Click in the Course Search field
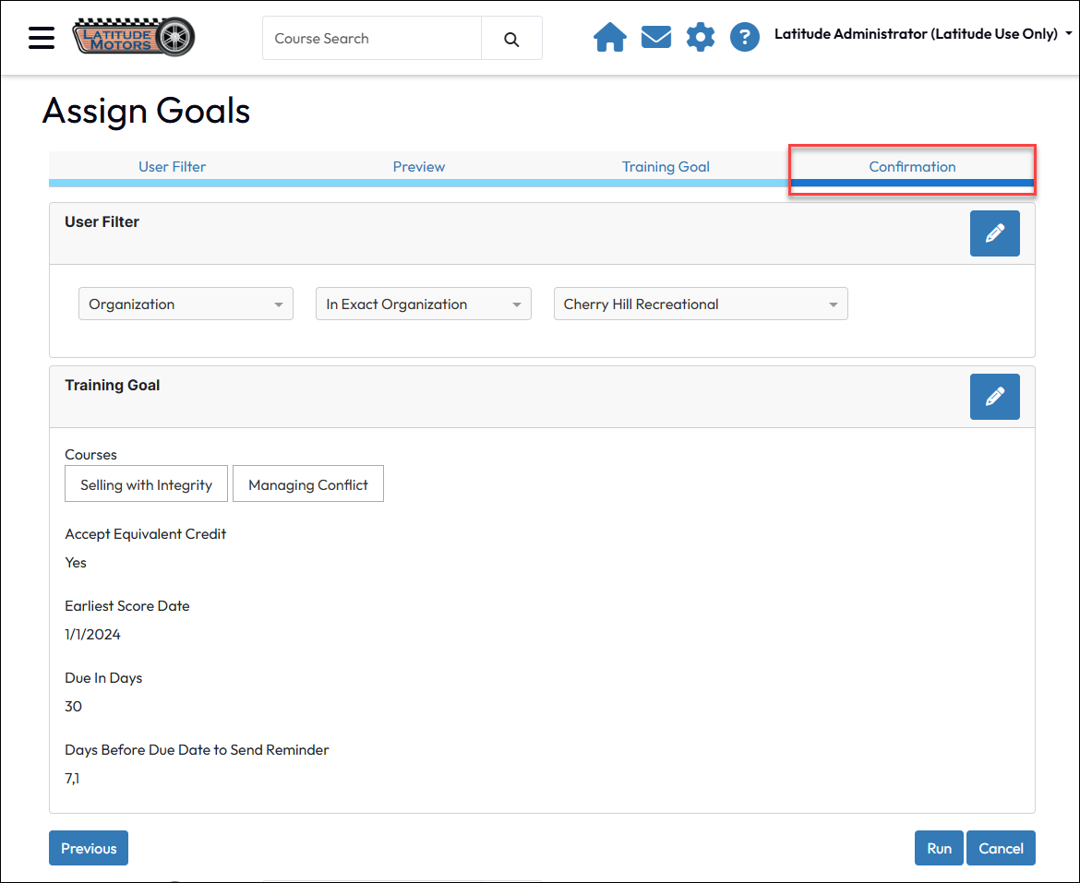Viewport: 1080px width, 883px height. click(x=372, y=39)
